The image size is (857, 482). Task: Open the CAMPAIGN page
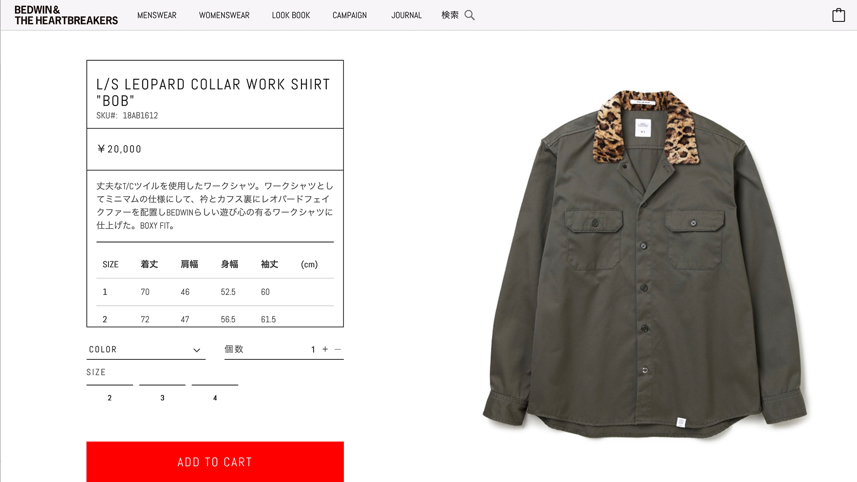point(350,15)
